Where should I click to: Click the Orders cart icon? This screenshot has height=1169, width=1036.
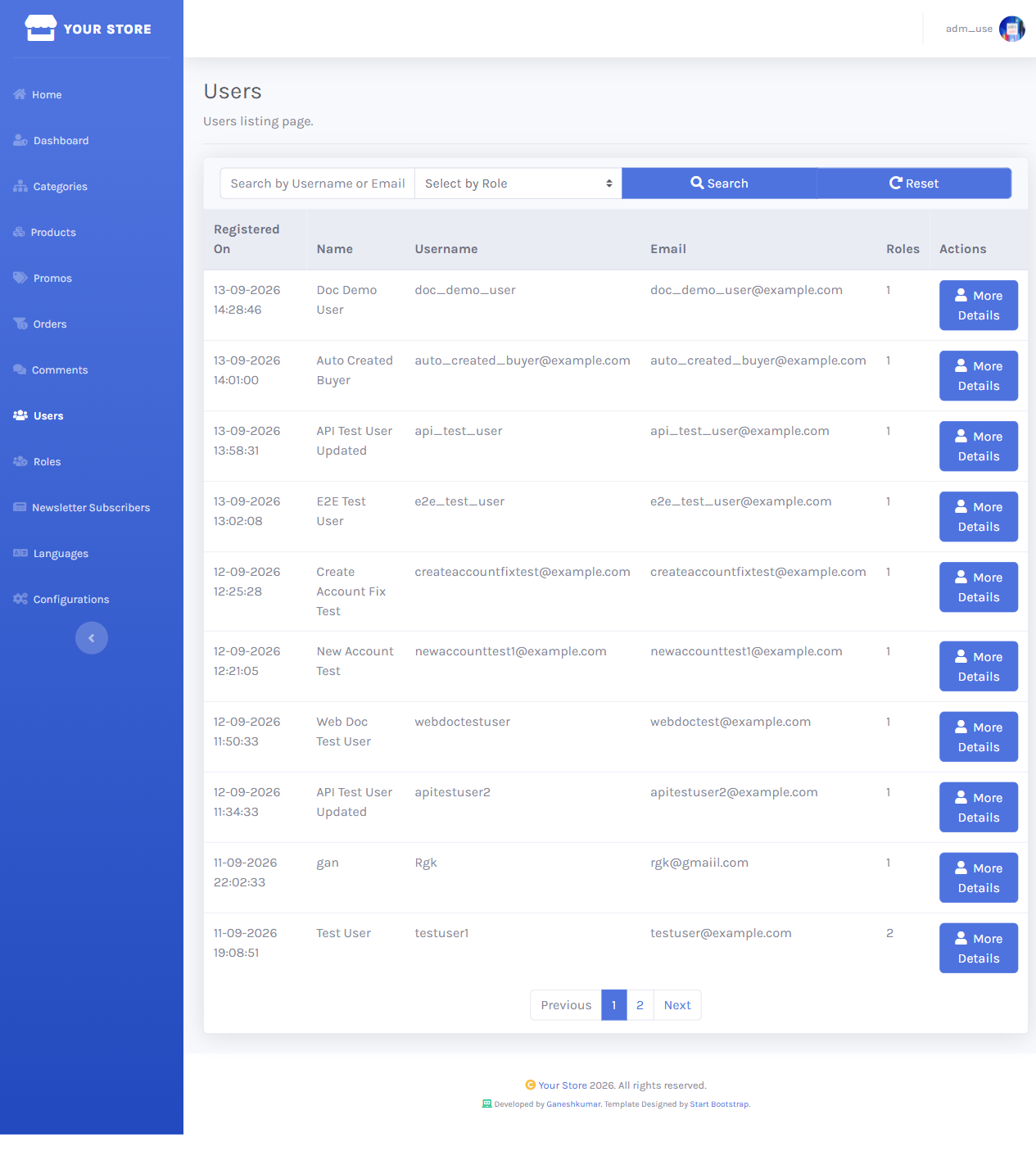20,324
